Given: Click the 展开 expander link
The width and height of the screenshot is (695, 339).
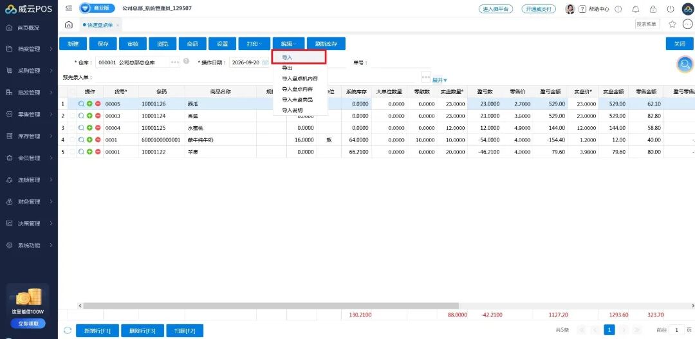Looking at the screenshot, I should (x=440, y=80).
